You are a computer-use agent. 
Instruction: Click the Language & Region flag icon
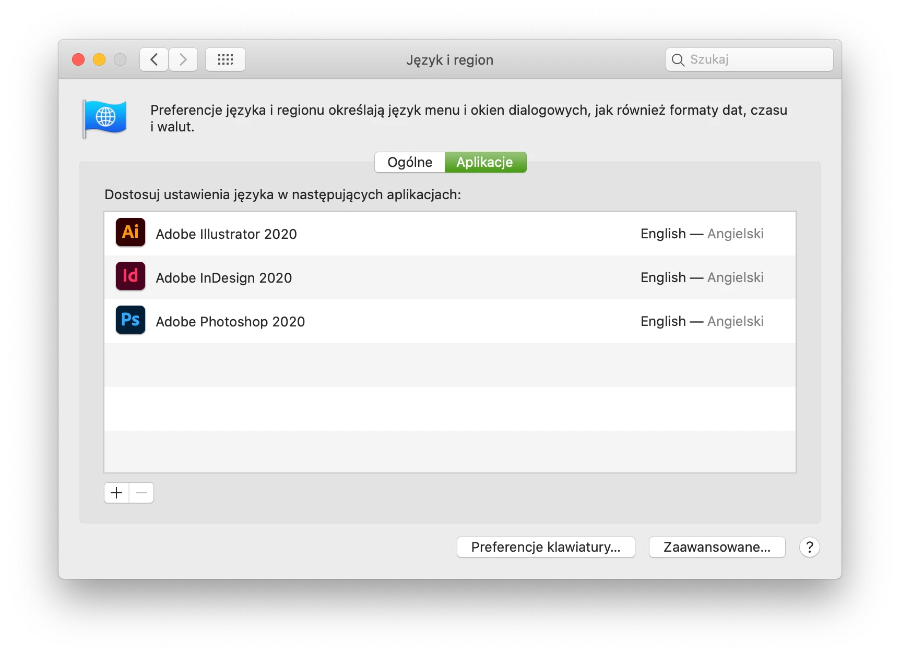click(104, 118)
